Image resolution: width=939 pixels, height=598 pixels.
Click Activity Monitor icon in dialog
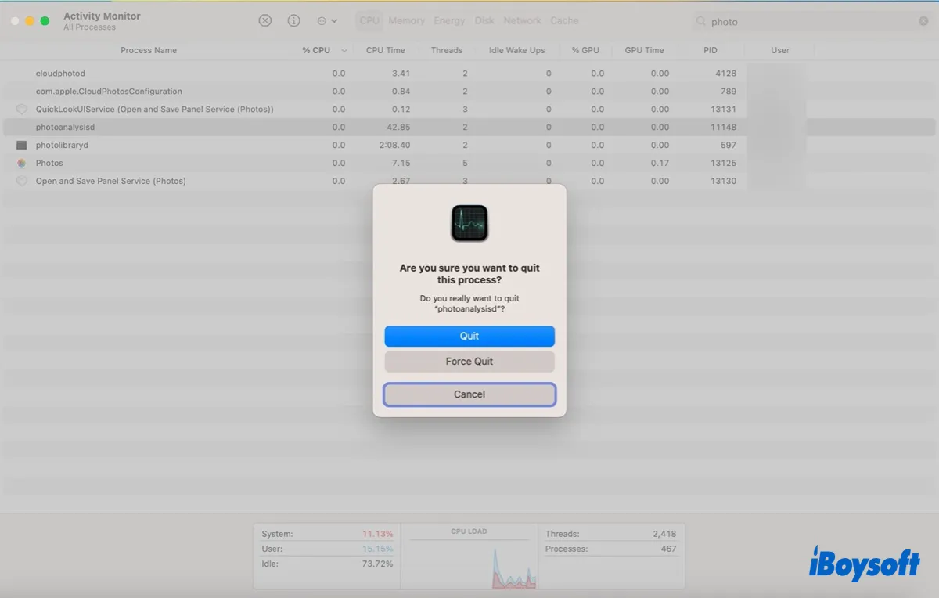tap(469, 223)
